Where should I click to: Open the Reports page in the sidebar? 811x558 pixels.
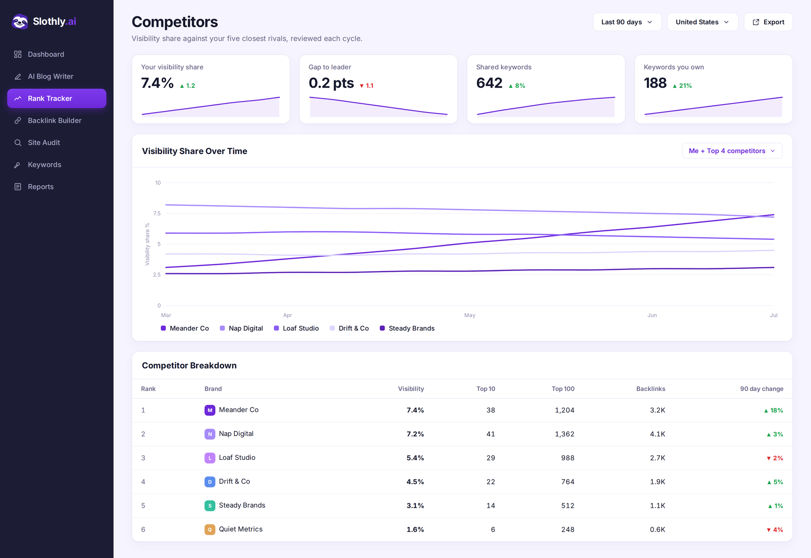click(x=57, y=187)
